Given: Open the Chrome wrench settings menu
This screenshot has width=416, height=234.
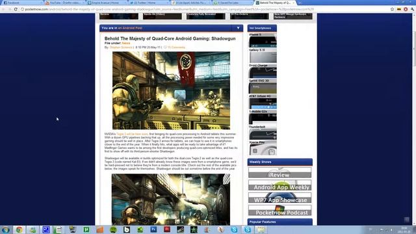Looking at the screenshot, I should (x=412, y=9).
